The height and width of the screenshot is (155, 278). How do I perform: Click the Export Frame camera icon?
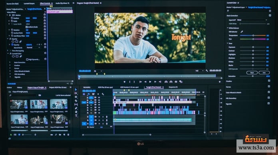(x=176, y=82)
